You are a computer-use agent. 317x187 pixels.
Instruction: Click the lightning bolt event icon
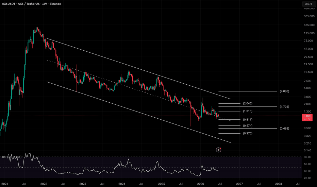pos(219,150)
